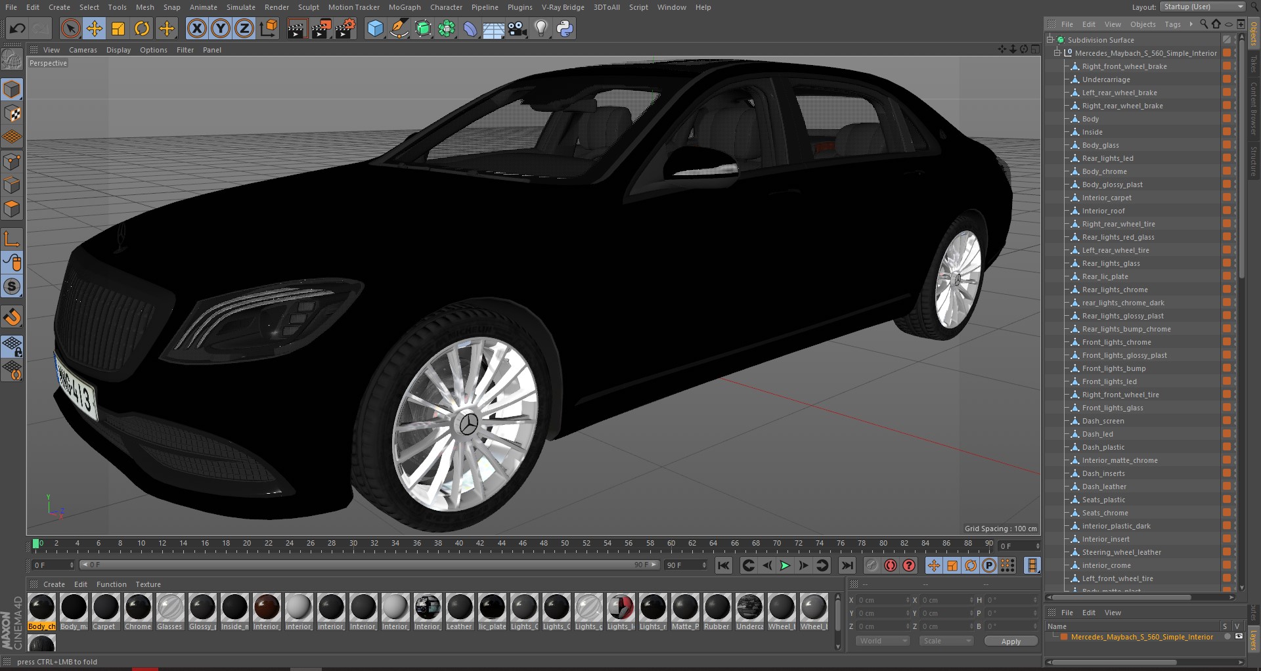Select the Steering_wheel_leather object

click(x=1122, y=552)
